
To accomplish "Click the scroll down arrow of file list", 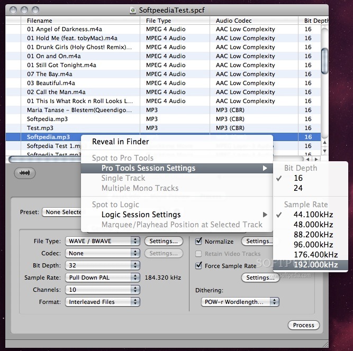I will click(324, 151).
